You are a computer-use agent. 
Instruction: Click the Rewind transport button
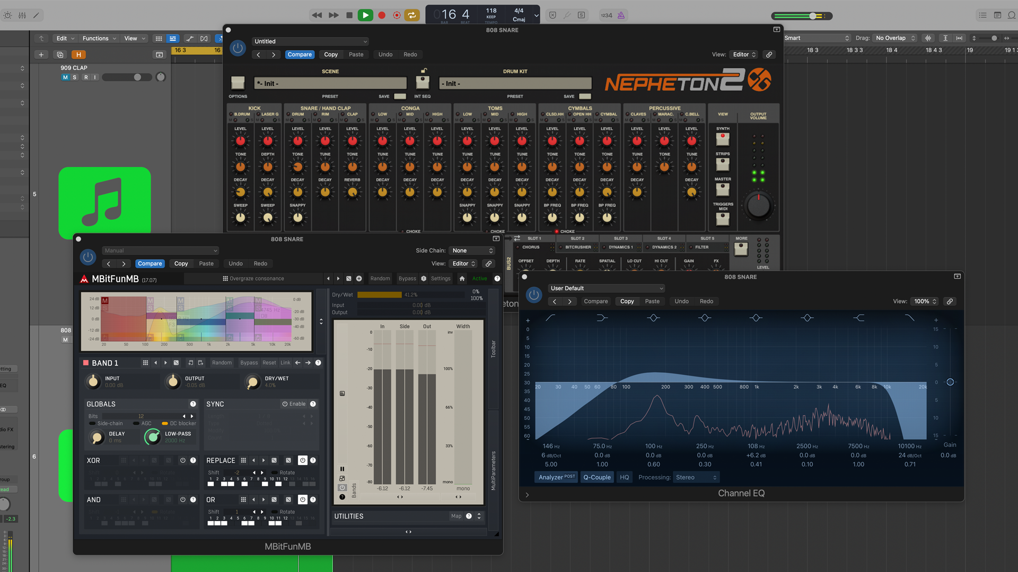(317, 15)
